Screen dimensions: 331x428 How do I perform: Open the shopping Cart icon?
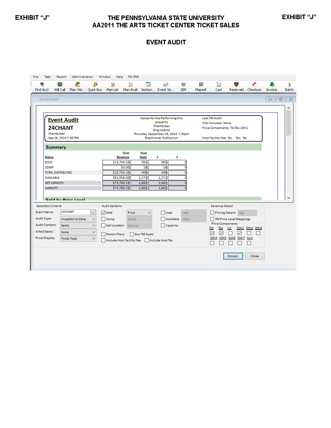(219, 87)
